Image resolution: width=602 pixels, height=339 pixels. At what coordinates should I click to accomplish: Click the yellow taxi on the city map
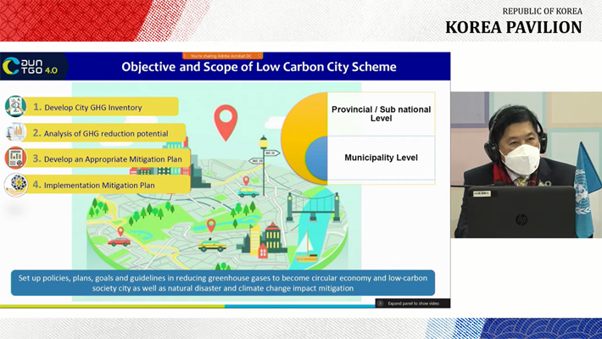pos(212,245)
